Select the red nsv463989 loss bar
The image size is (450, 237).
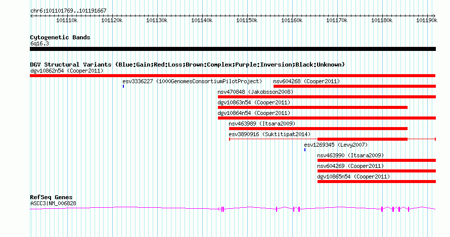point(318,129)
